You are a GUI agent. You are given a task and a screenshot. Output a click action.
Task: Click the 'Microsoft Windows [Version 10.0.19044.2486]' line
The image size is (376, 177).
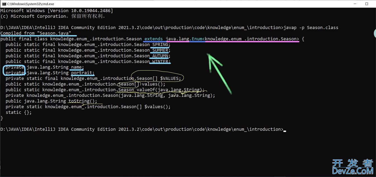point(57,11)
